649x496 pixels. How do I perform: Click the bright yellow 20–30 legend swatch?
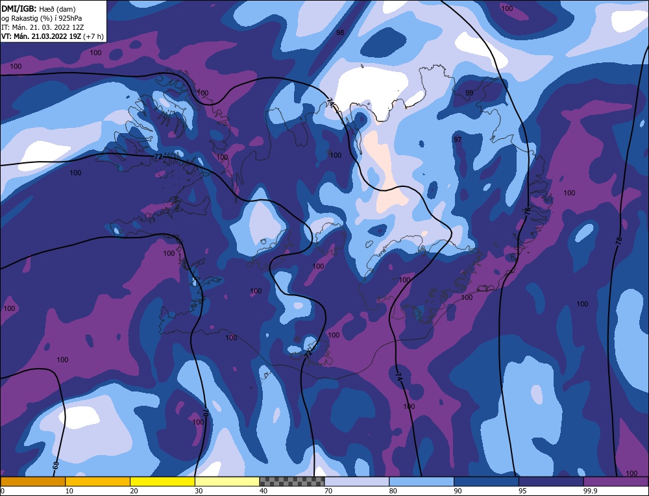tap(163, 481)
